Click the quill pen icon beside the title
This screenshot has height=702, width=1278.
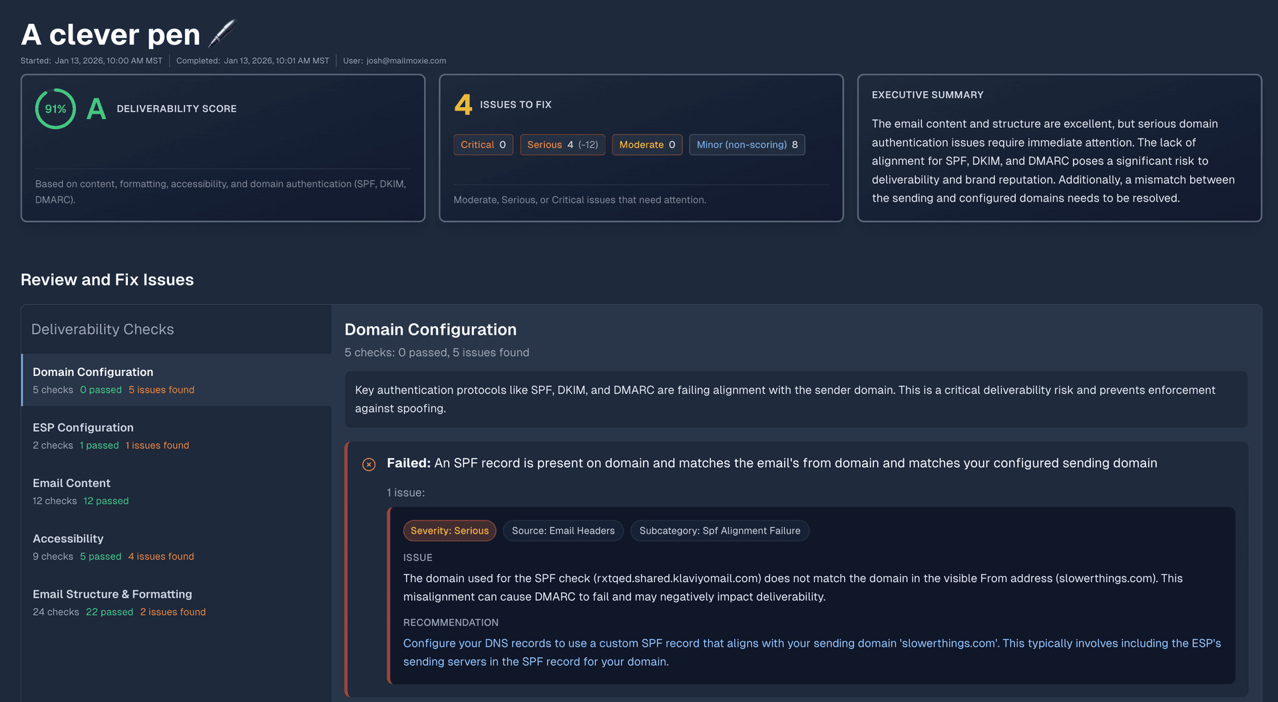click(x=224, y=32)
